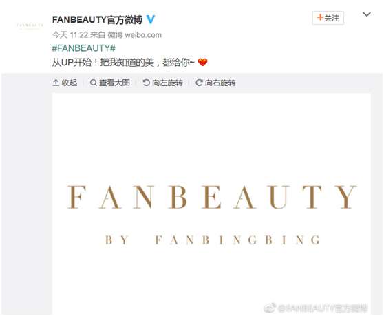This screenshot has width=384, height=316.
Task: Click the 微博 weibo.com source link
Action: point(135,35)
